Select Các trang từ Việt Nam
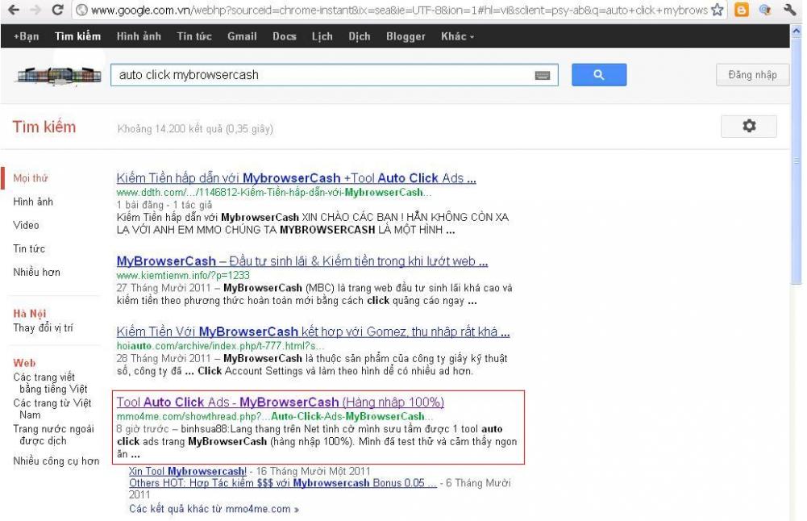 coord(52,409)
